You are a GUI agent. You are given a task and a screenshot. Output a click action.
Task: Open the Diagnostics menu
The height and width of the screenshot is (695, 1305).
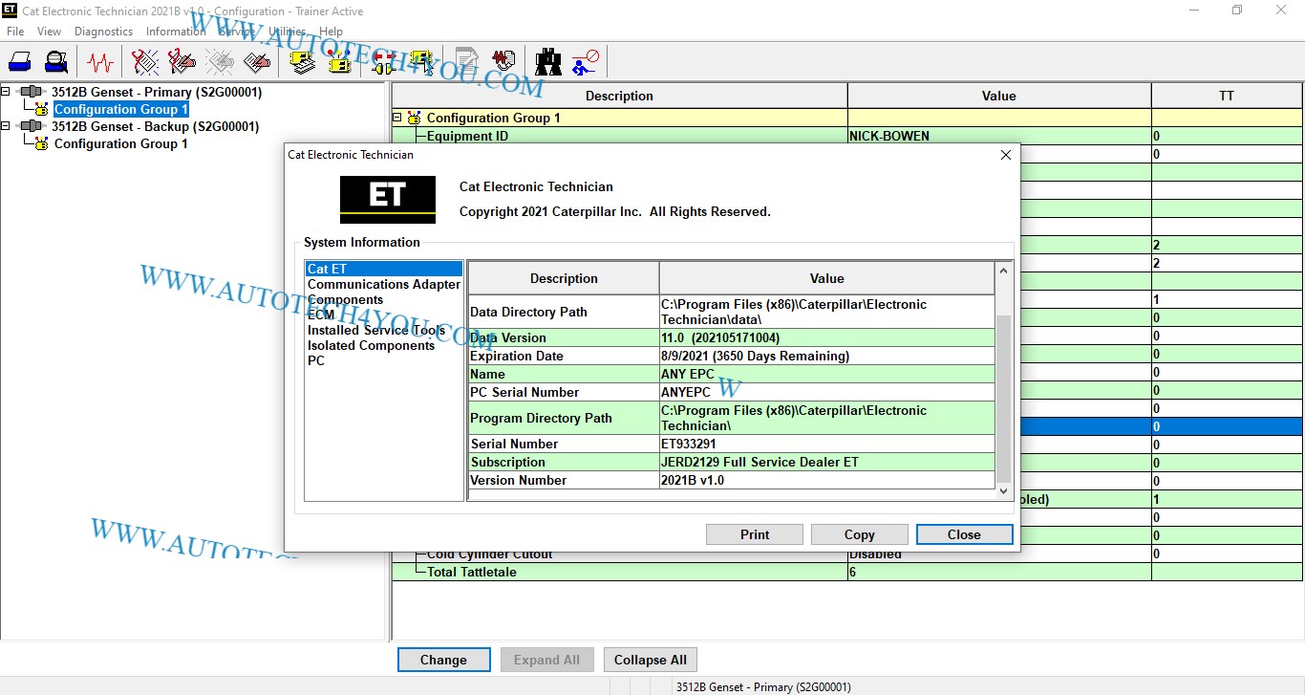tap(103, 32)
